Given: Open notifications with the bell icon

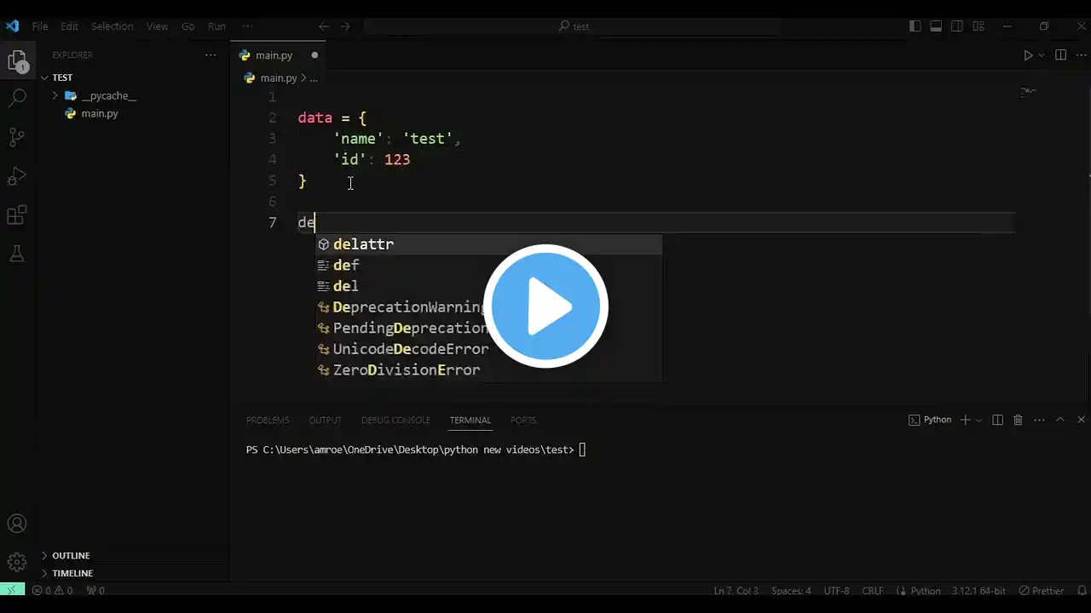Looking at the screenshot, I should click(x=1081, y=590).
